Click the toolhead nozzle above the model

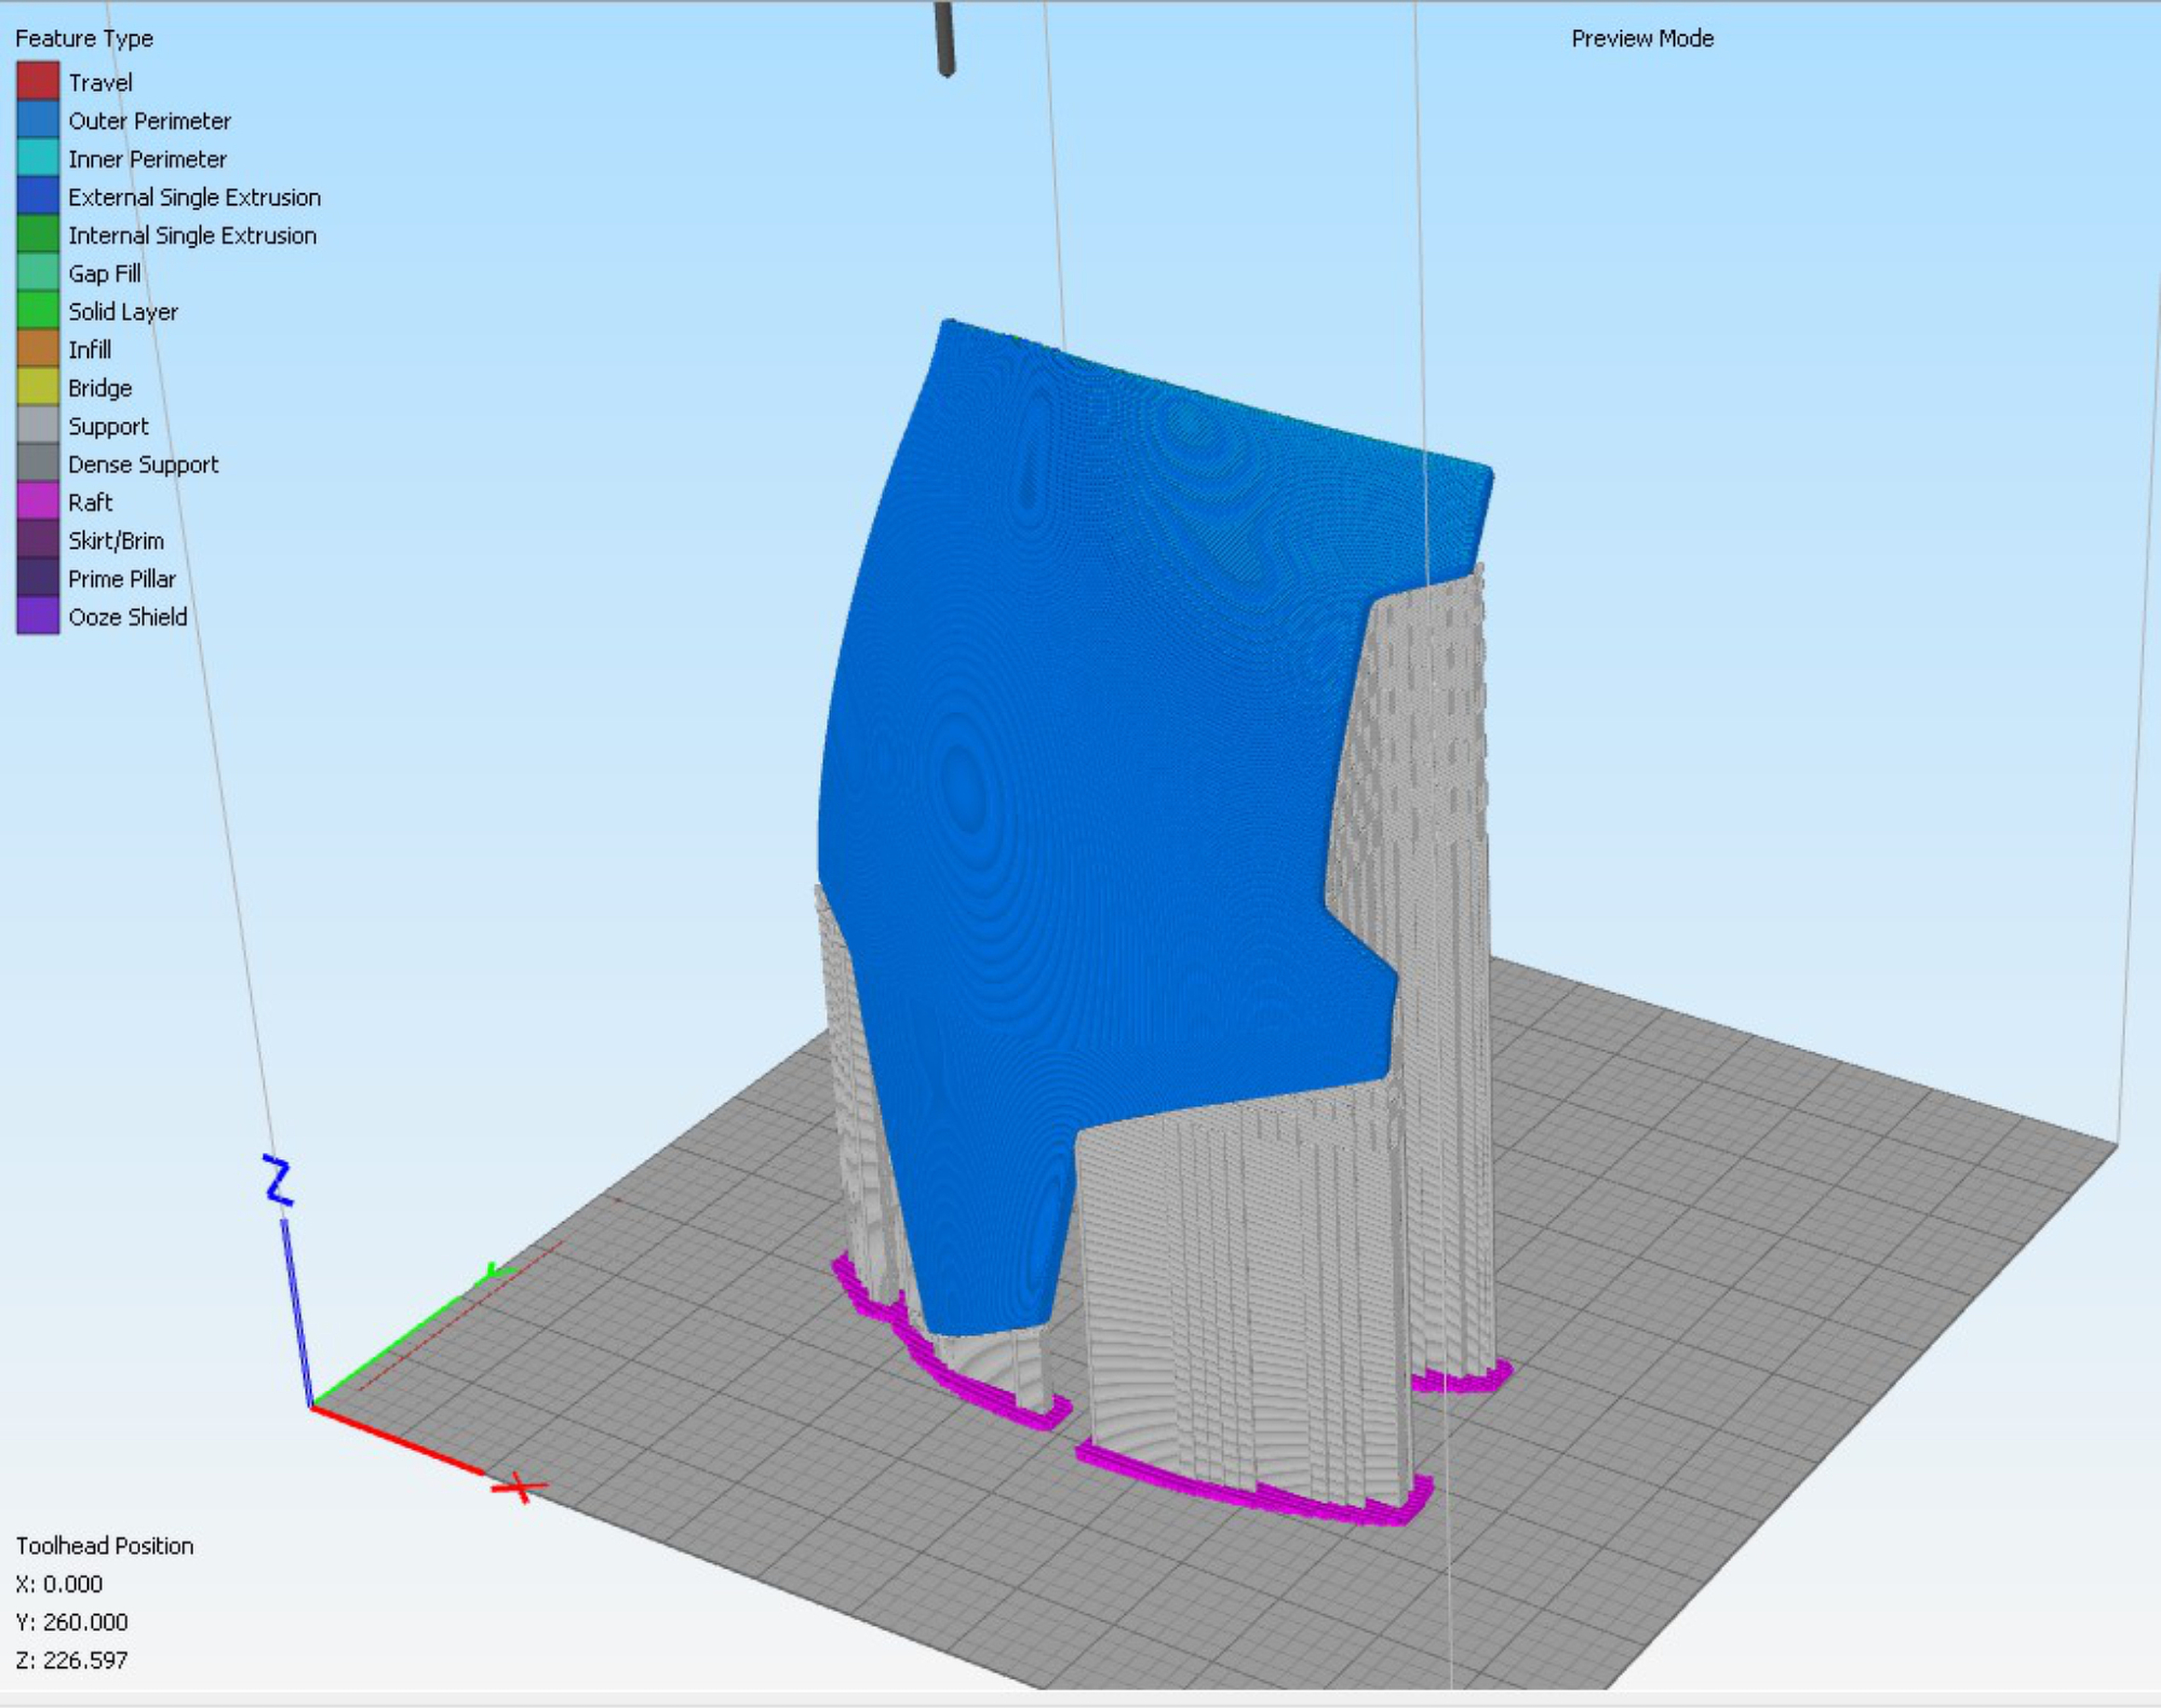(944, 40)
